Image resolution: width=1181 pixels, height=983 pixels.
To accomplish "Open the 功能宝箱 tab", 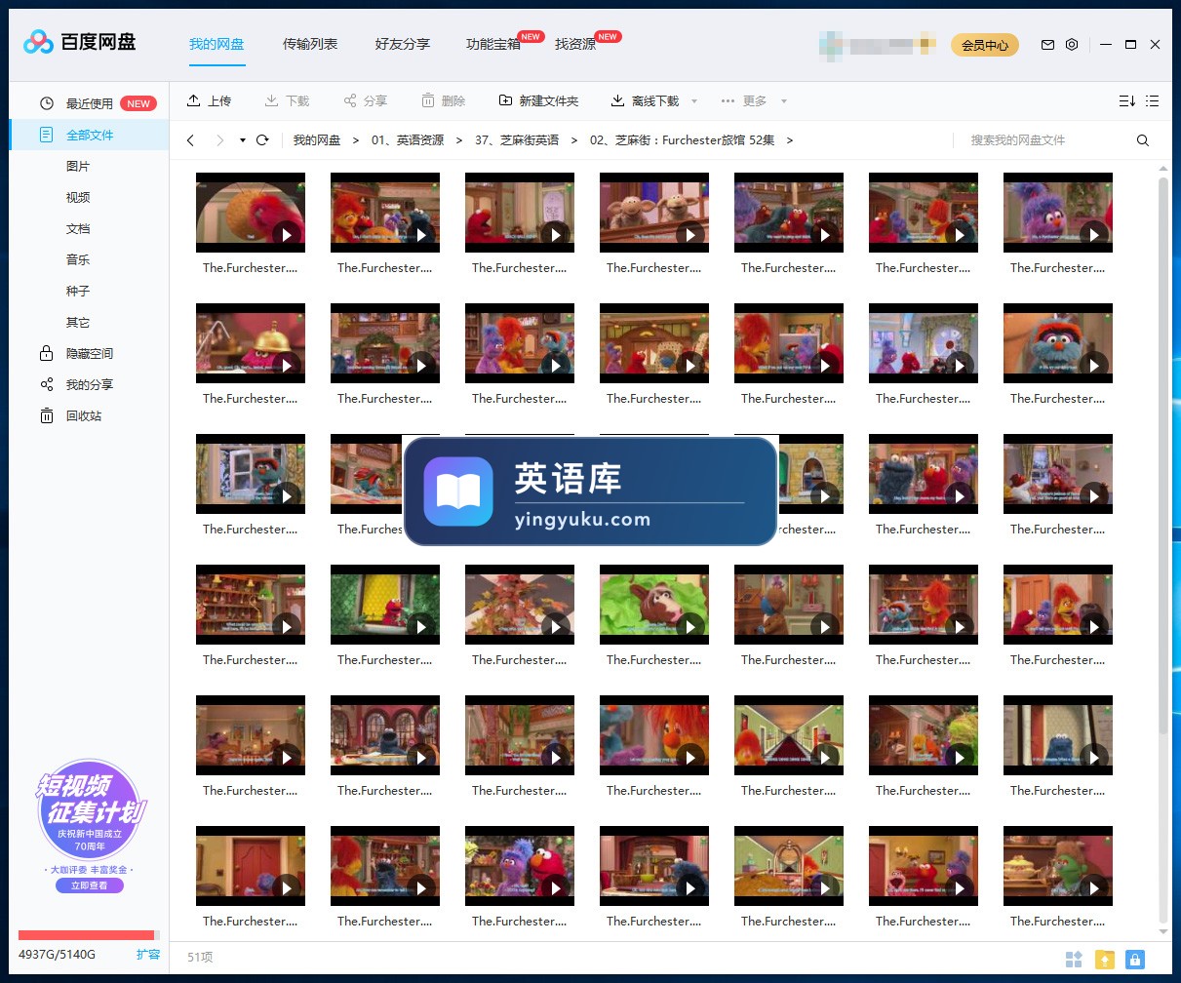I will tap(493, 44).
